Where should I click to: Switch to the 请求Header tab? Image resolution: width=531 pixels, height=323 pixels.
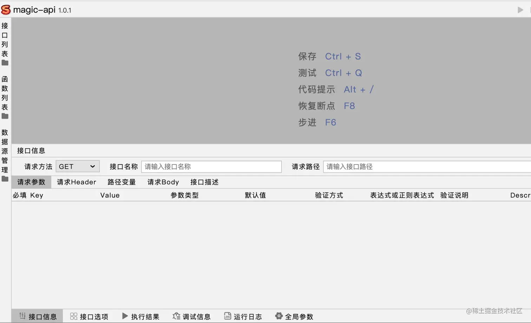click(76, 182)
